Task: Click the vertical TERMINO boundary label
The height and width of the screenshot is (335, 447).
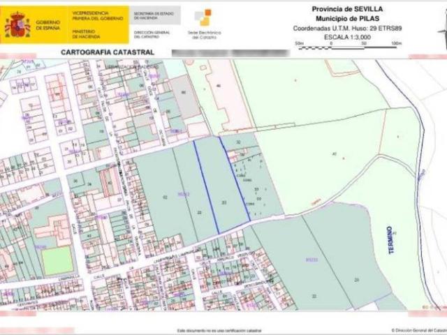Action: click(x=391, y=240)
